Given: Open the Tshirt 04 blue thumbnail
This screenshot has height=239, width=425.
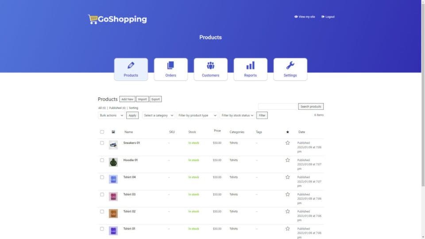Looking at the screenshot, I should [x=113, y=179].
